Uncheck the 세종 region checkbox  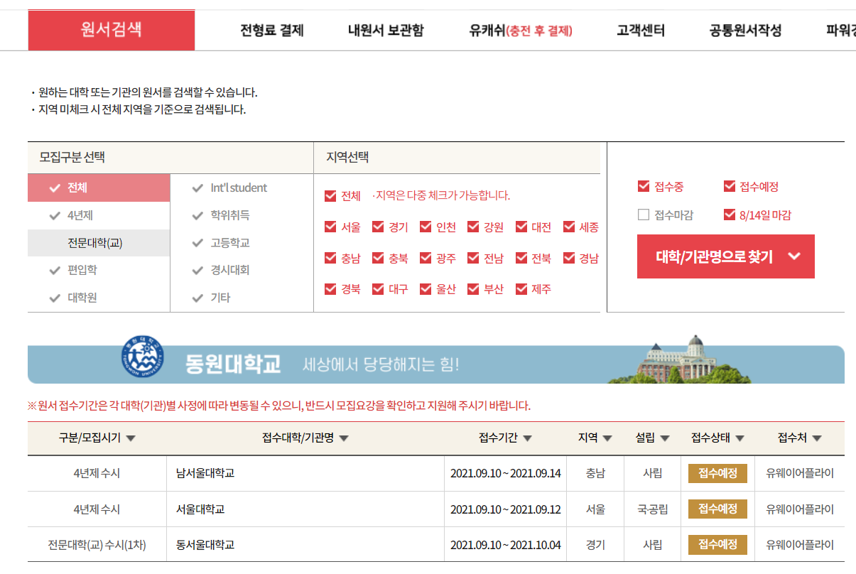569,227
